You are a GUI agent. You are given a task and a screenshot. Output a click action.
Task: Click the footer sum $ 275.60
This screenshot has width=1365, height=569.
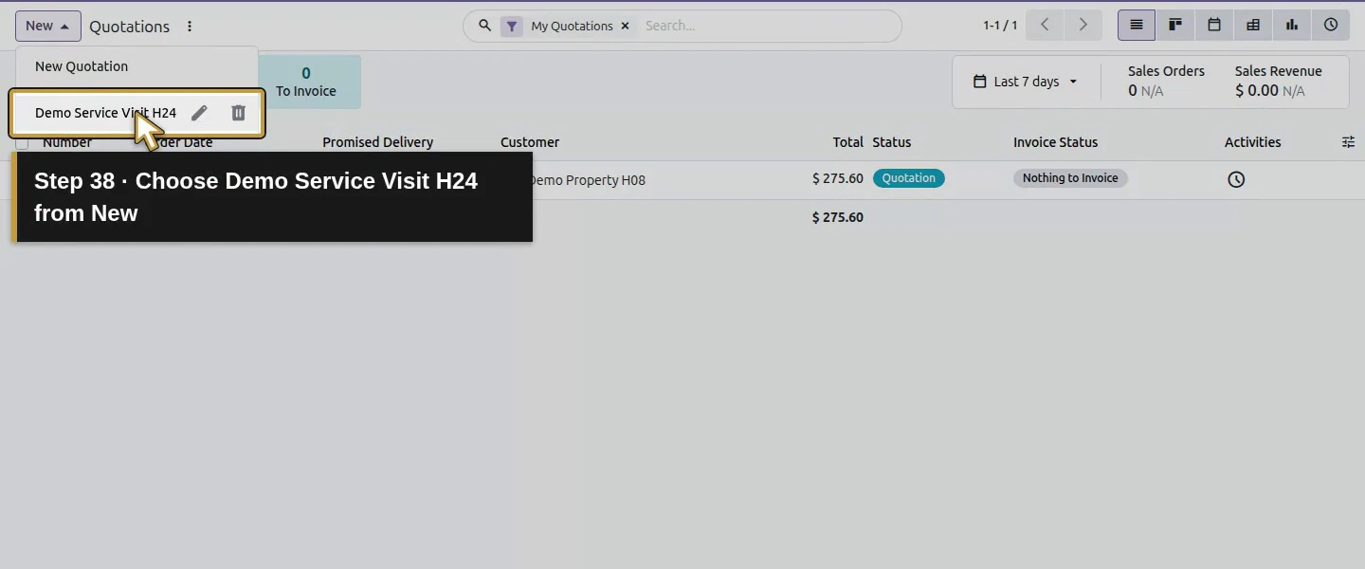838,217
